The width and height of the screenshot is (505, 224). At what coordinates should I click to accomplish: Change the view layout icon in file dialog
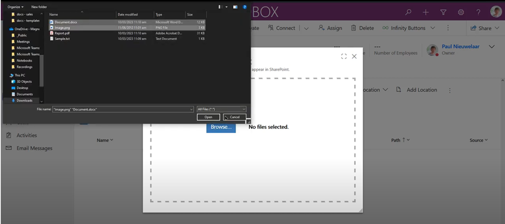click(x=220, y=7)
